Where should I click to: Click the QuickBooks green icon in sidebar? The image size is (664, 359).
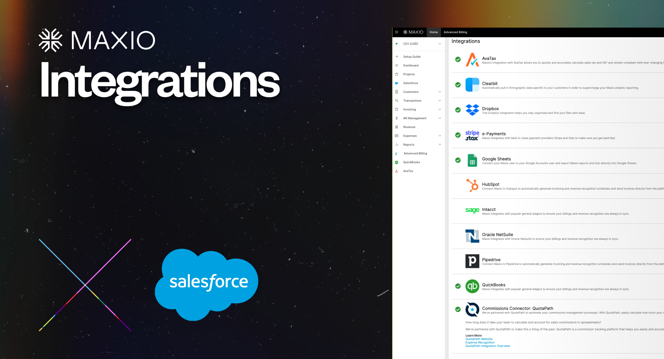397,162
